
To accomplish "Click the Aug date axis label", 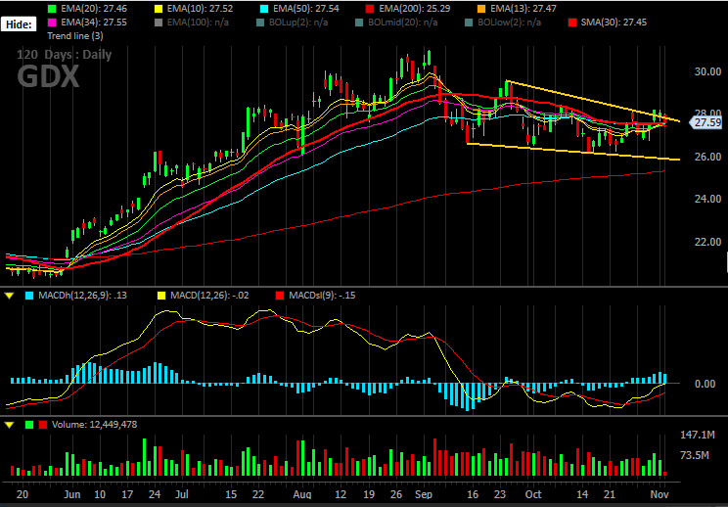I will coord(302,493).
